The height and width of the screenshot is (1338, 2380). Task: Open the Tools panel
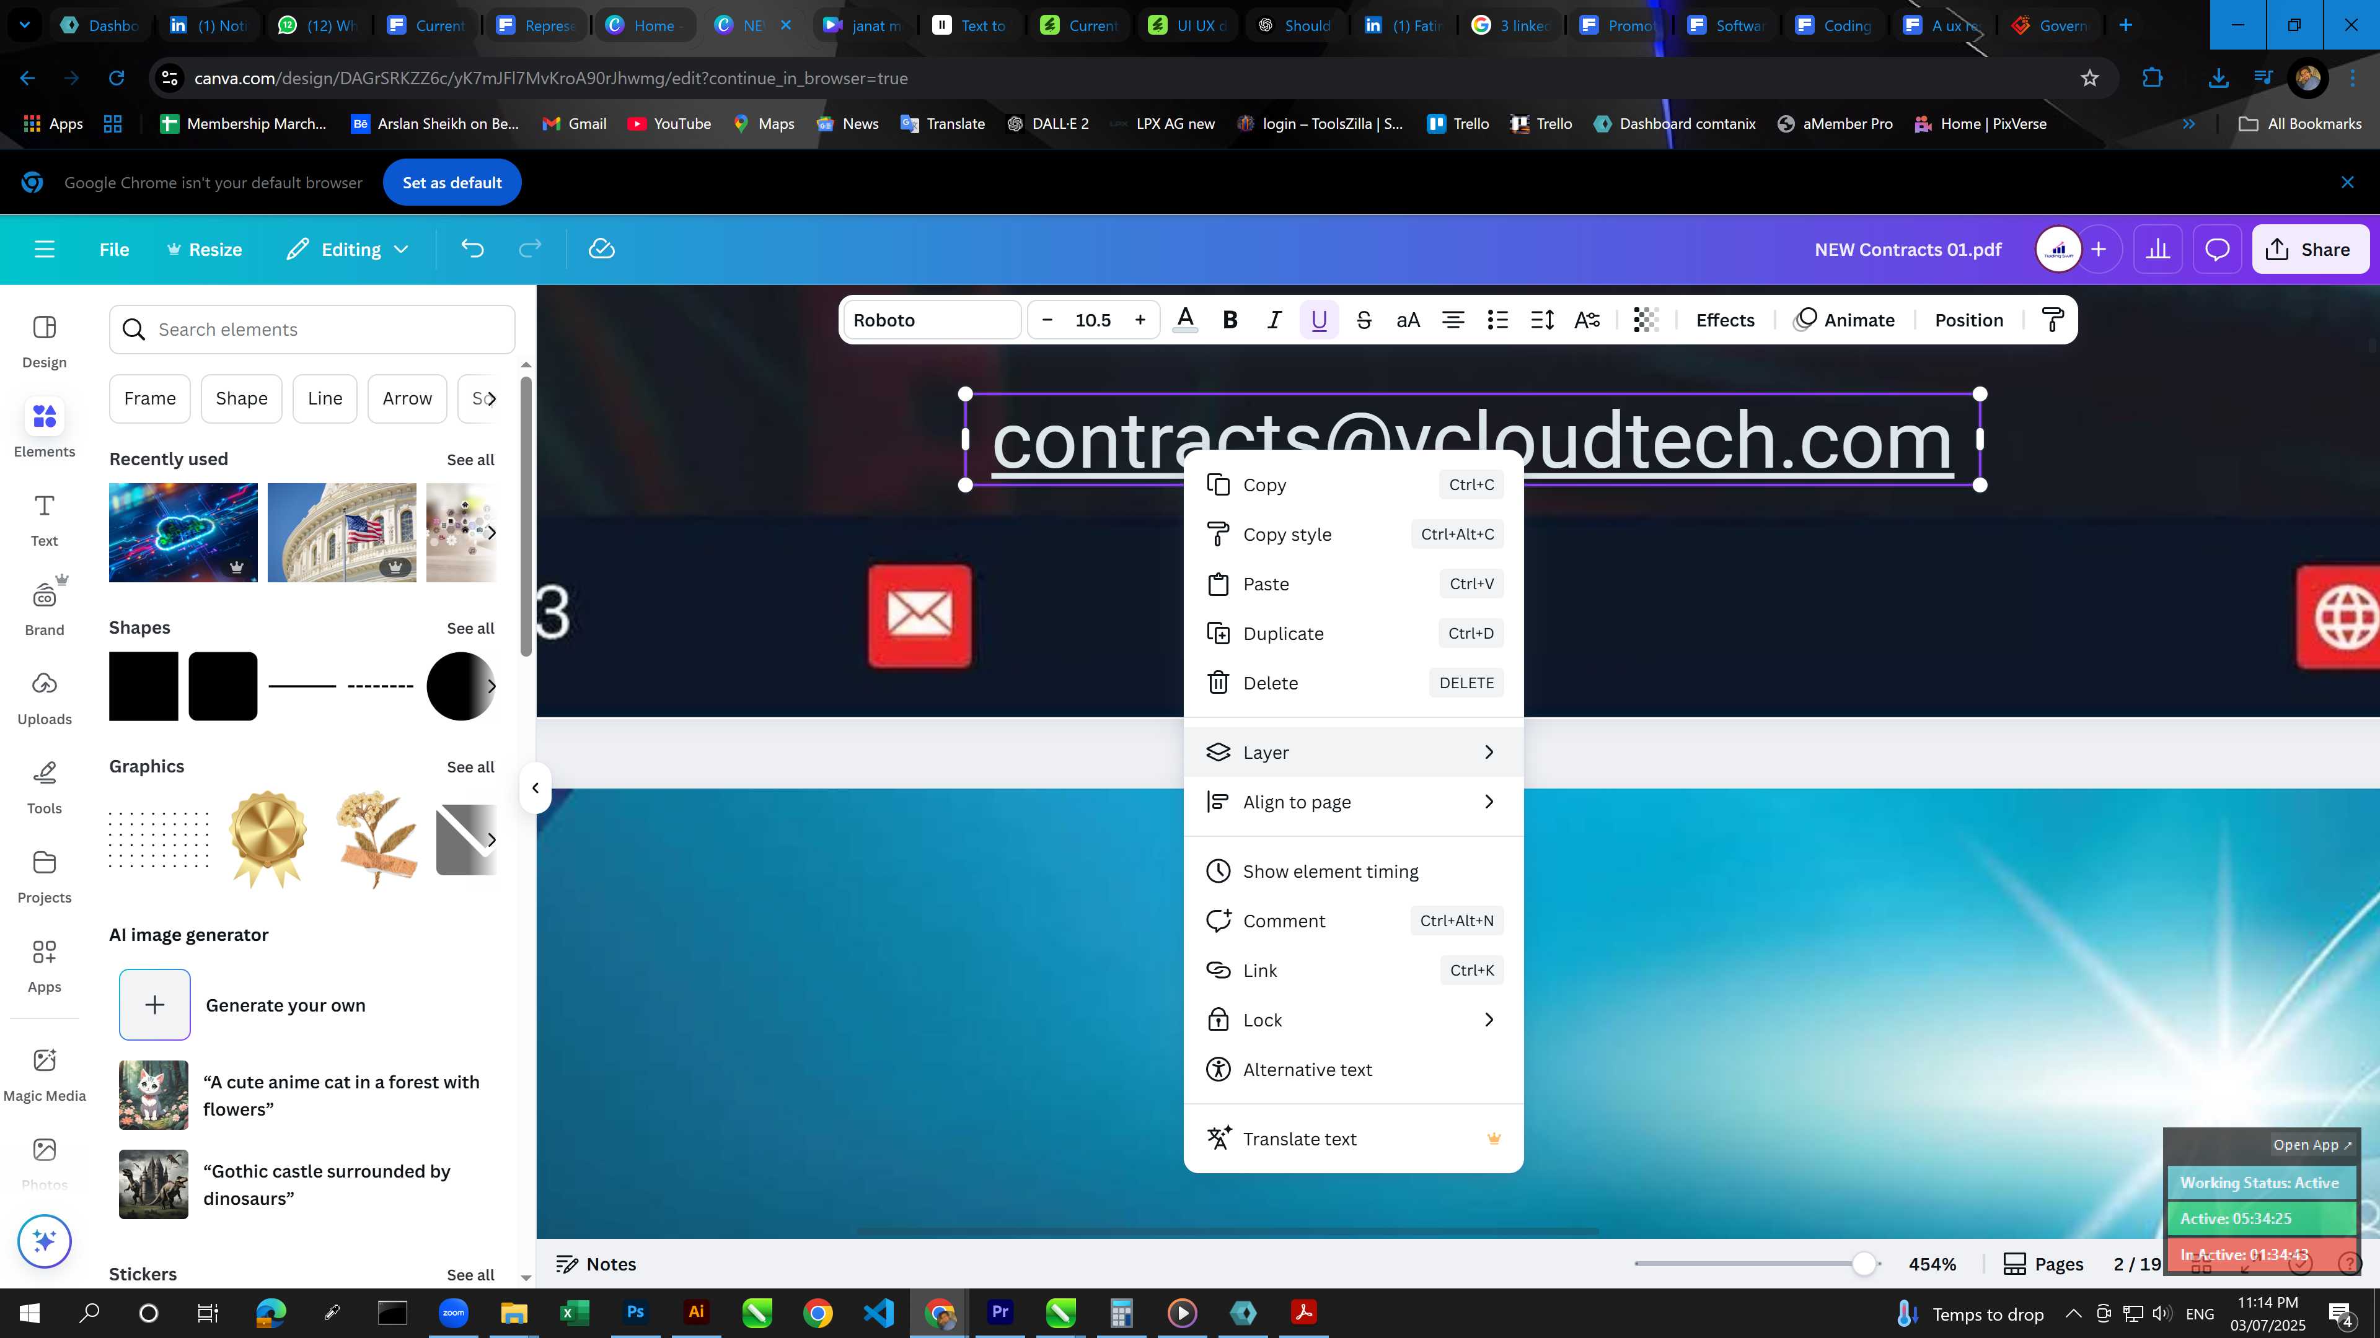(45, 788)
